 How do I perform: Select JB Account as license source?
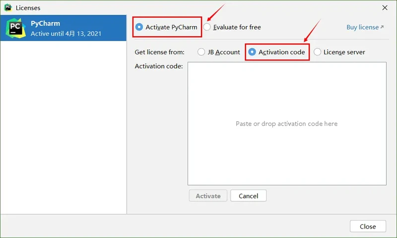tap(201, 52)
